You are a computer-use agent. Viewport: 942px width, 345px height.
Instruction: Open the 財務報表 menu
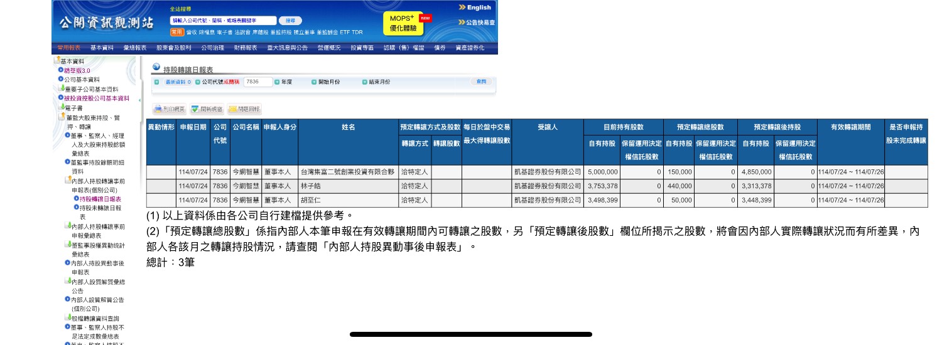click(246, 48)
